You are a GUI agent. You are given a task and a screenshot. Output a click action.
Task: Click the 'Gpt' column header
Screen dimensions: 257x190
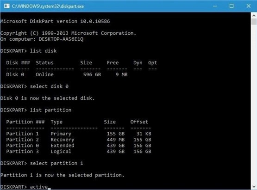[153, 63]
